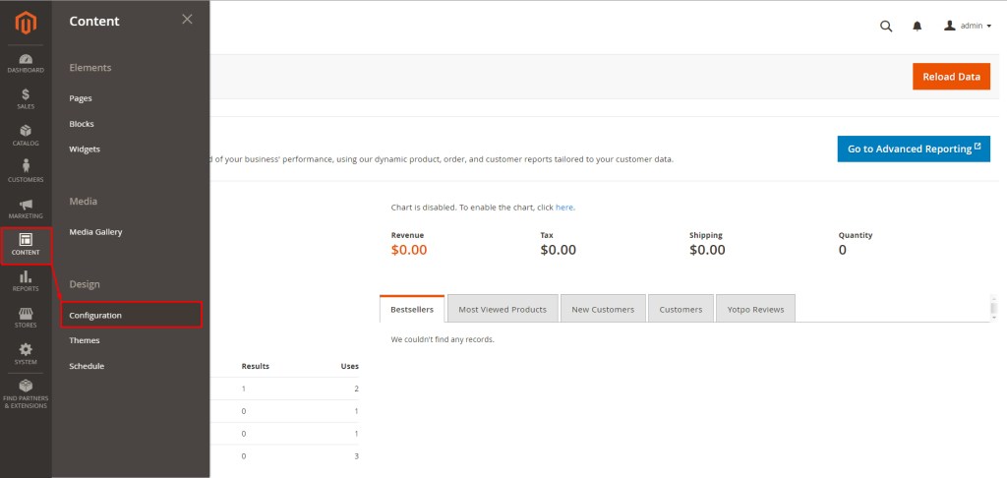The image size is (1007, 478).
Task: Click the Reload Data button
Action: 951,77
